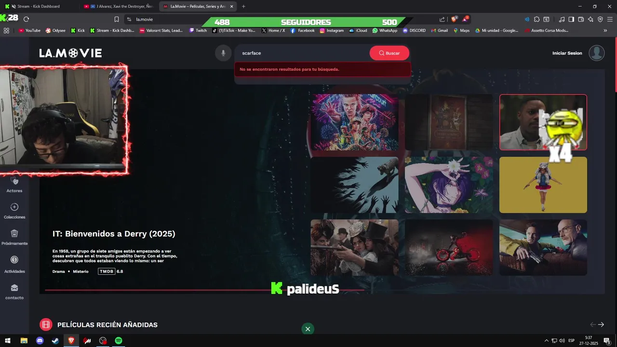Open the DISCORD bookmark

coord(414,30)
